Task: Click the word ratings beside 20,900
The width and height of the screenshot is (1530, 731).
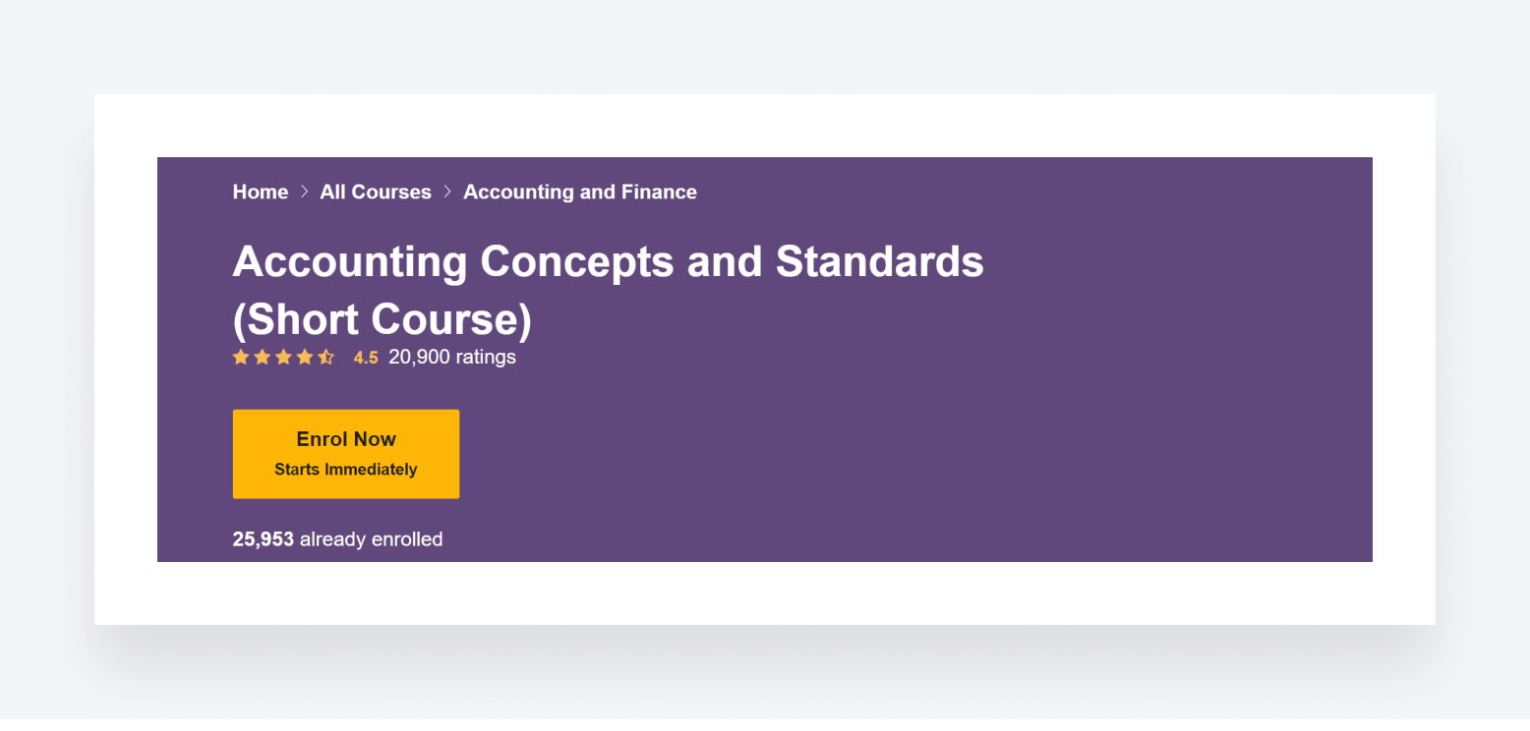Action: point(486,357)
